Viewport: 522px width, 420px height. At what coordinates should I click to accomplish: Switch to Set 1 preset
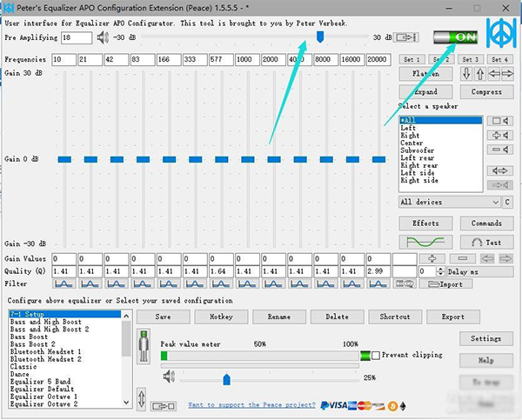click(412, 59)
